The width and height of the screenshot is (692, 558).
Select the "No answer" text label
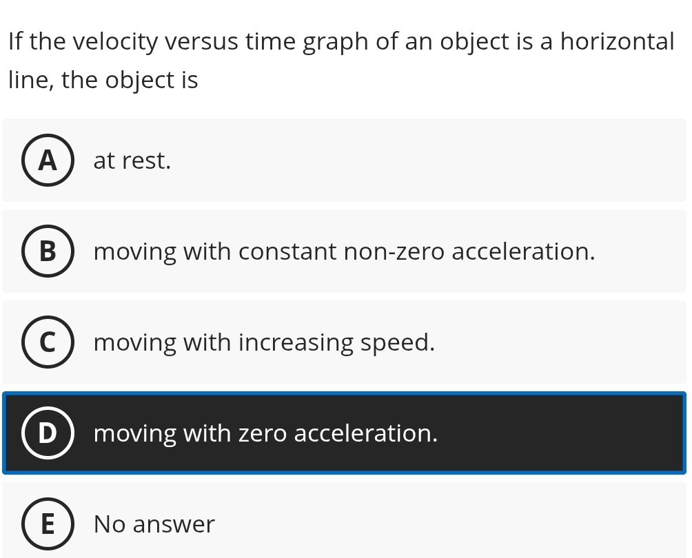(x=154, y=524)
